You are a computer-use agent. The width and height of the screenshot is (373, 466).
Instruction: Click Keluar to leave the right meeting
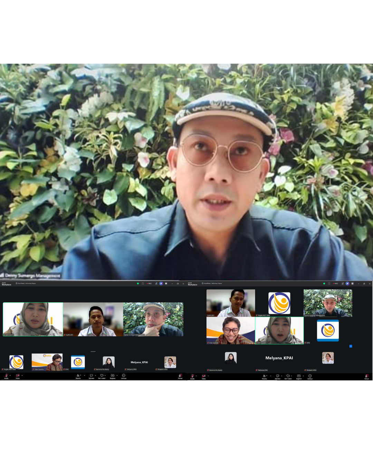pos(366,376)
